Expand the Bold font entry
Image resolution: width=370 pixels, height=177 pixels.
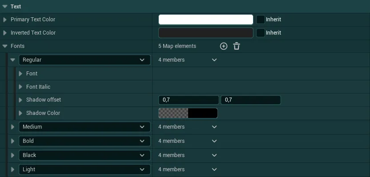tap(13, 141)
